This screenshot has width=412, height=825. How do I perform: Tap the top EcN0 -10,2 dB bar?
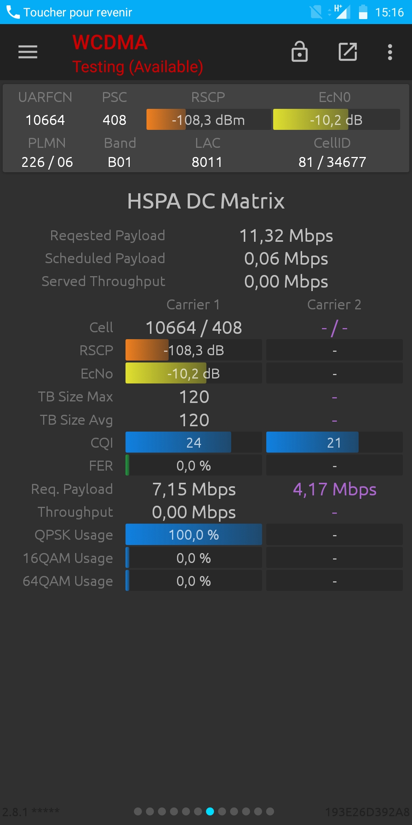coord(336,120)
